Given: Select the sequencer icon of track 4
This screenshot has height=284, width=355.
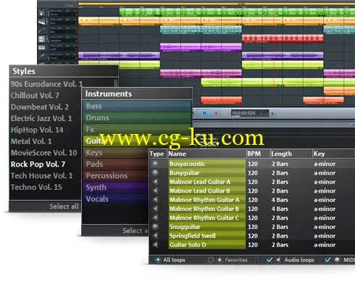Looking at the screenshot, I should pyautogui.click(x=42, y=39).
